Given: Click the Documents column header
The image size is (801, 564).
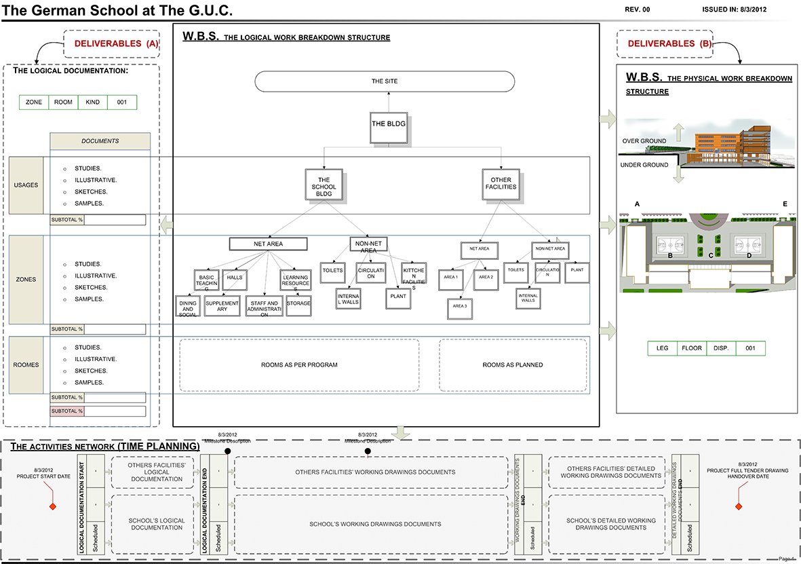Looking at the screenshot, I should (100, 141).
